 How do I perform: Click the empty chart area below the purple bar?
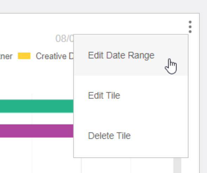[37, 155]
